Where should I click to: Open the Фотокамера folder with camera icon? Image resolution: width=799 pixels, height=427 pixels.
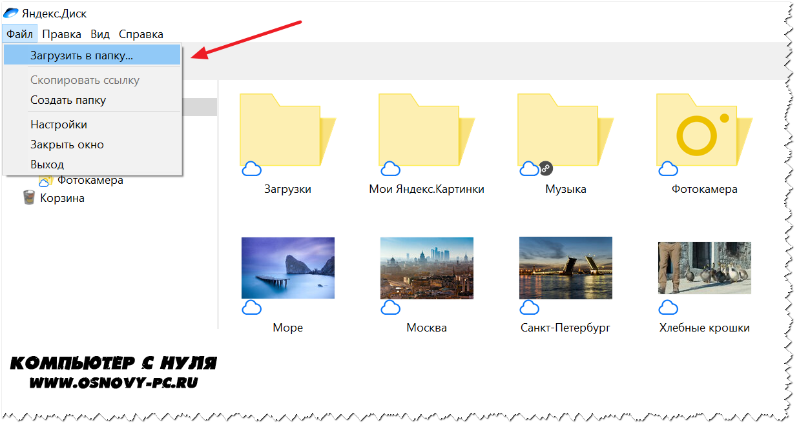pyautogui.click(x=703, y=131)
